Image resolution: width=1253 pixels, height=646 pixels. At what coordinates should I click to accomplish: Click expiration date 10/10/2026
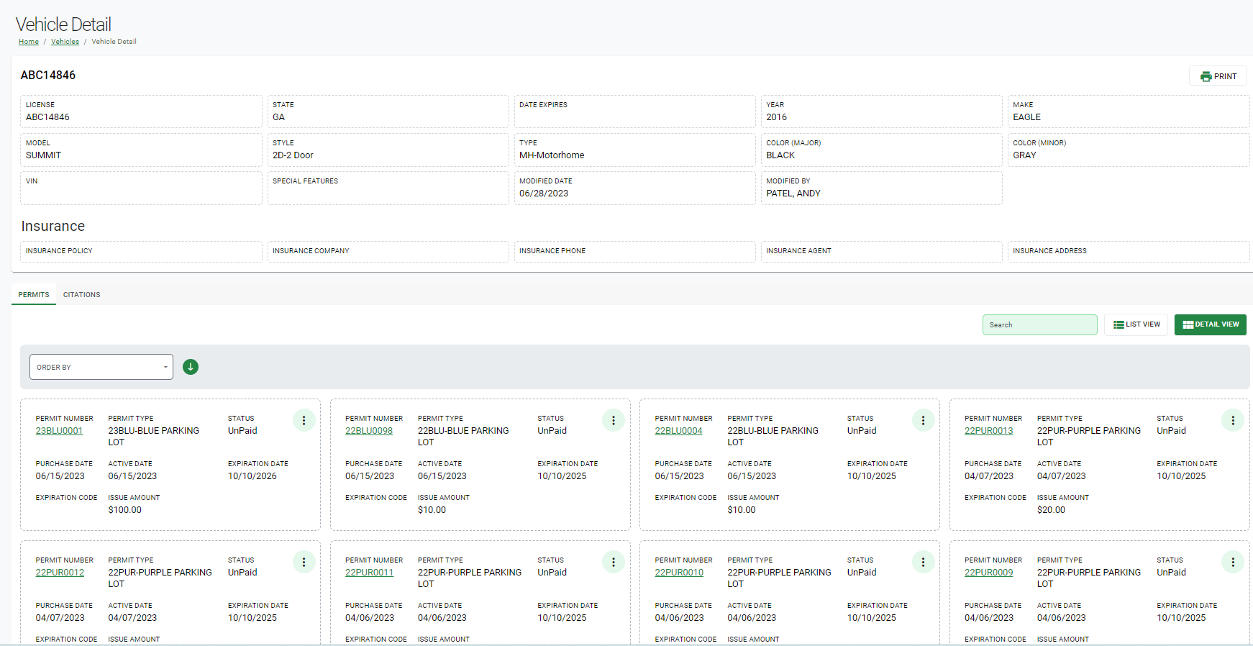252,476
